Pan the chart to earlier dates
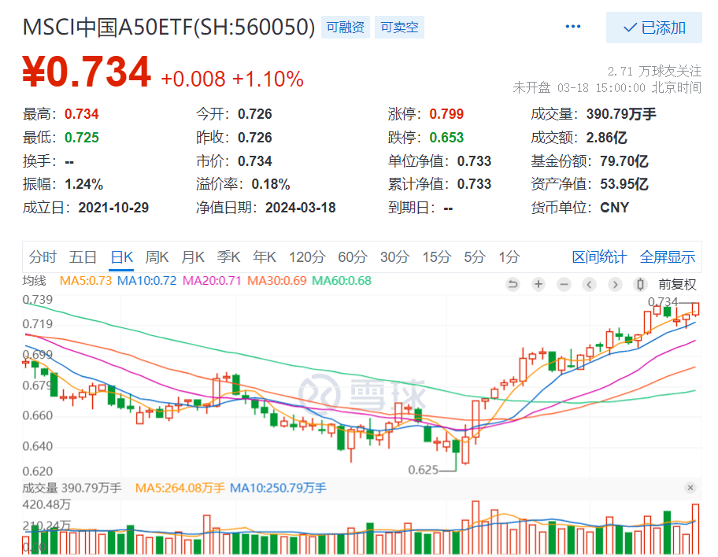This screenshot has height=557, width=718. click(590, 284)
